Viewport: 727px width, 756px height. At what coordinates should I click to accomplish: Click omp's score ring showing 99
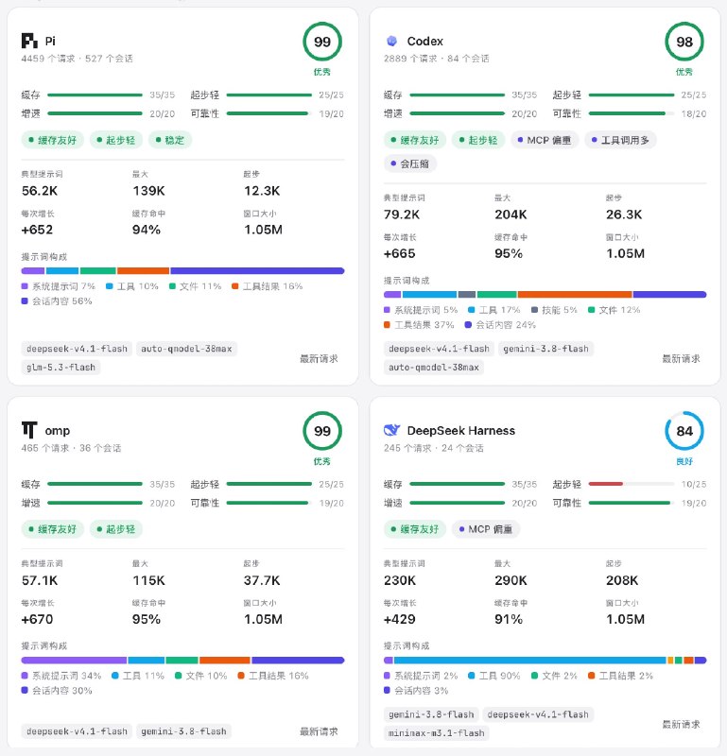coord(322,431)
